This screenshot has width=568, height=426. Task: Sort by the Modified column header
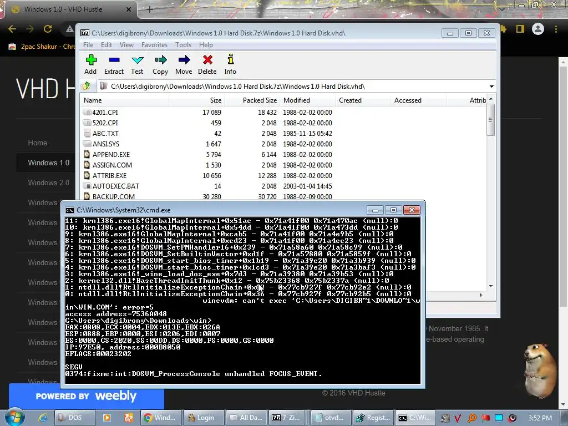(307, 100)
